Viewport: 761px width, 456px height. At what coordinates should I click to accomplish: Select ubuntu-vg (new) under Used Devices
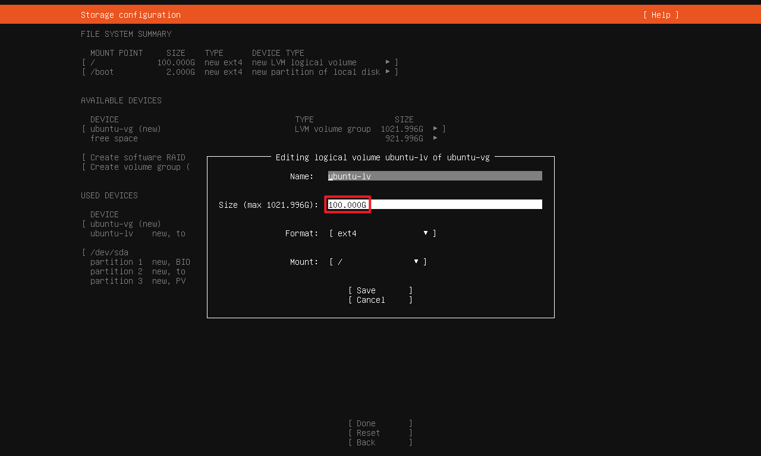122,224
